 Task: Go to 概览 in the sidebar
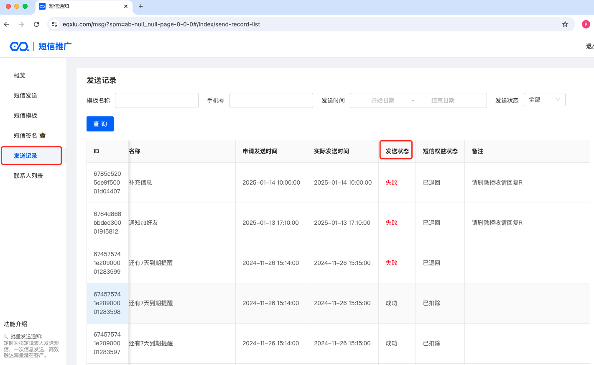point(20,75)
